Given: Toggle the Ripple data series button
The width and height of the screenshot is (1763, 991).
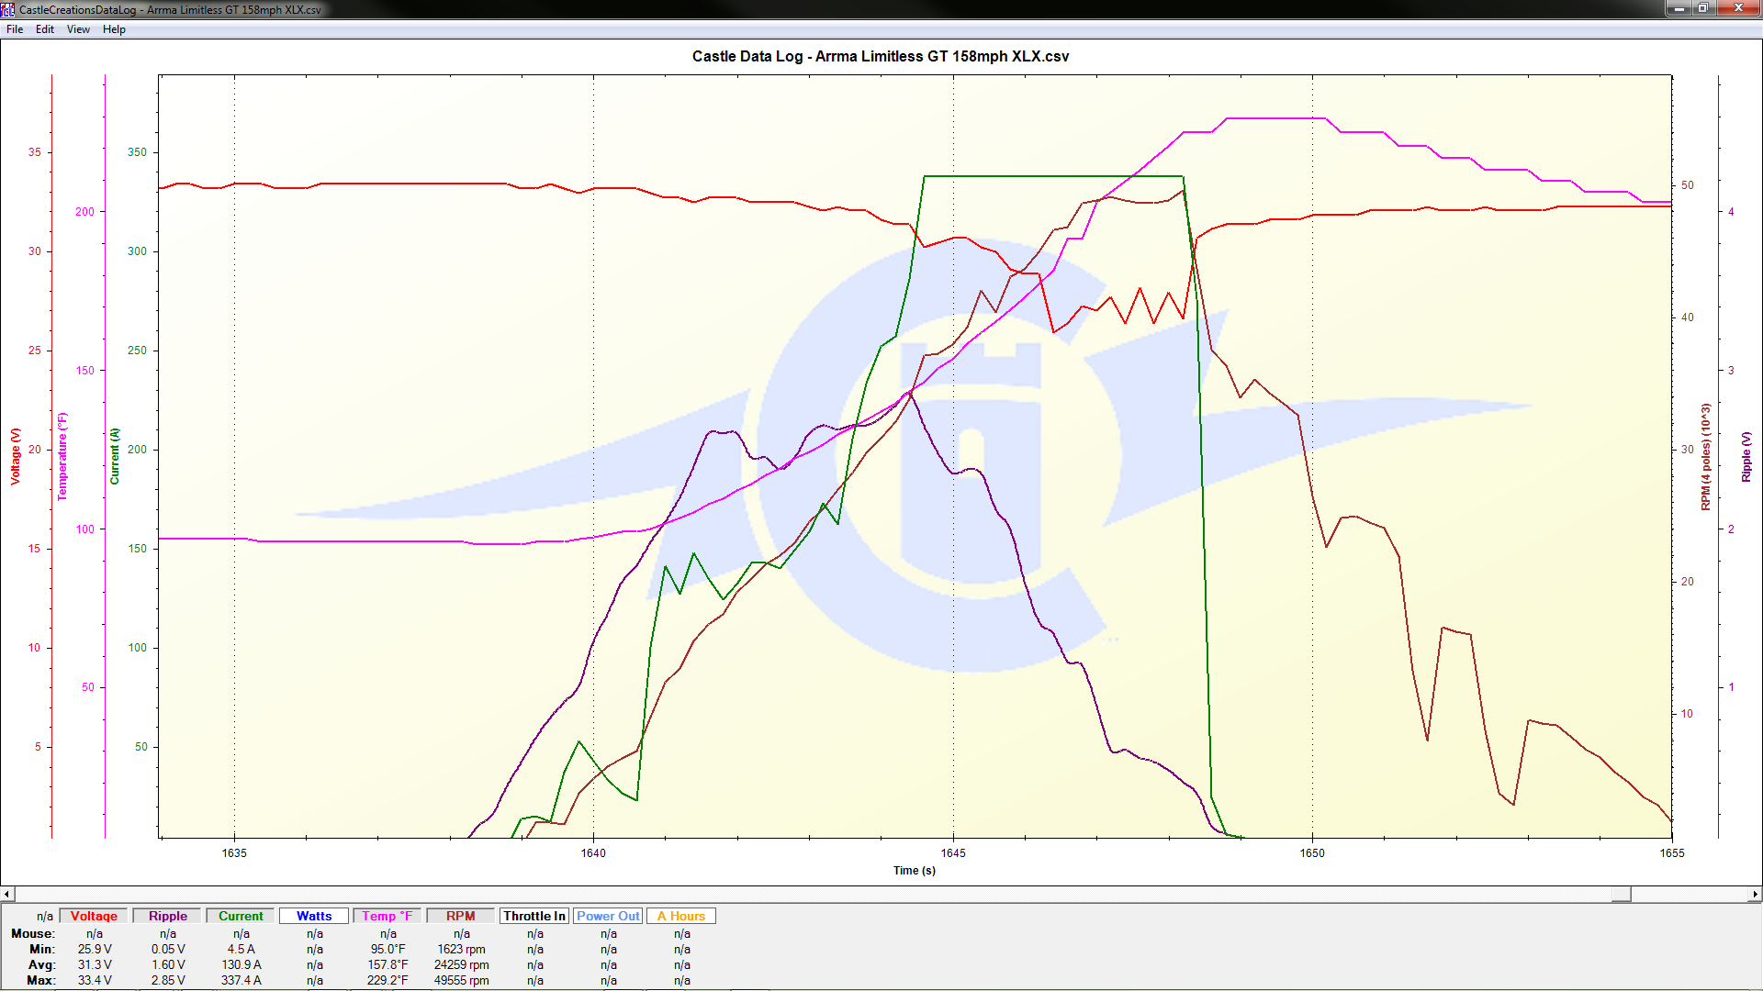Looking at the screenshot, I should click(167, 916).
